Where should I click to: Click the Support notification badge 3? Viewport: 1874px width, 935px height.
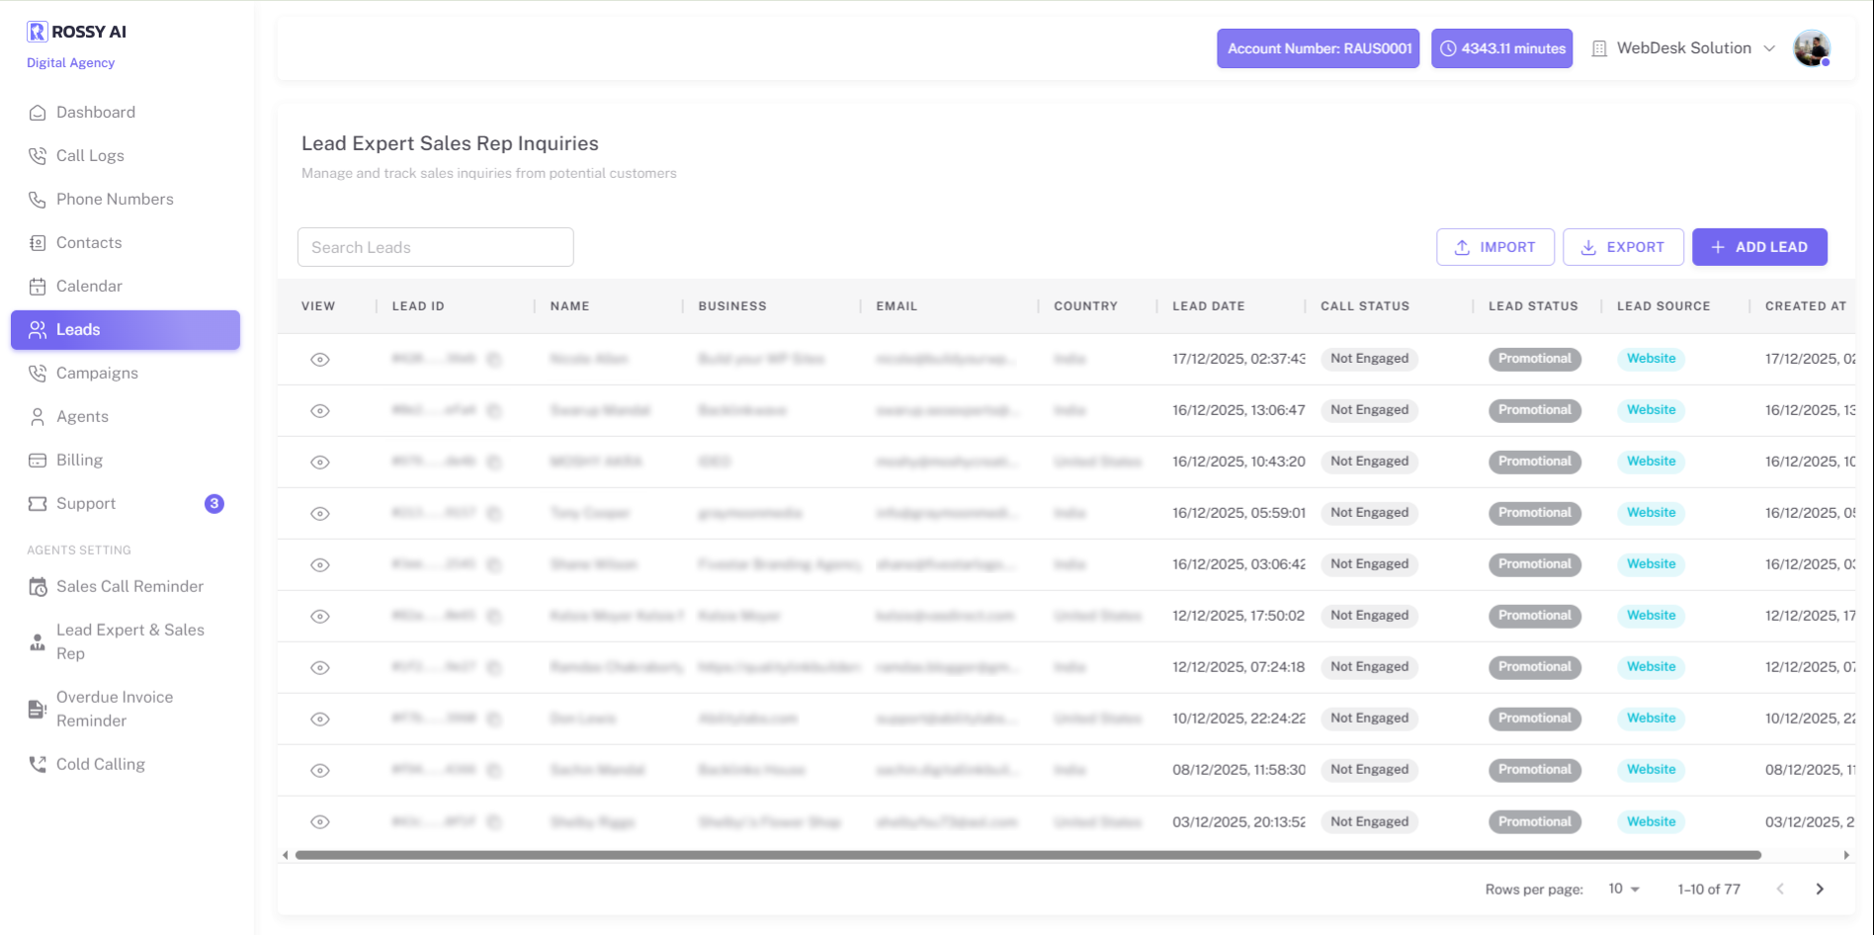(x=214, y=503)
